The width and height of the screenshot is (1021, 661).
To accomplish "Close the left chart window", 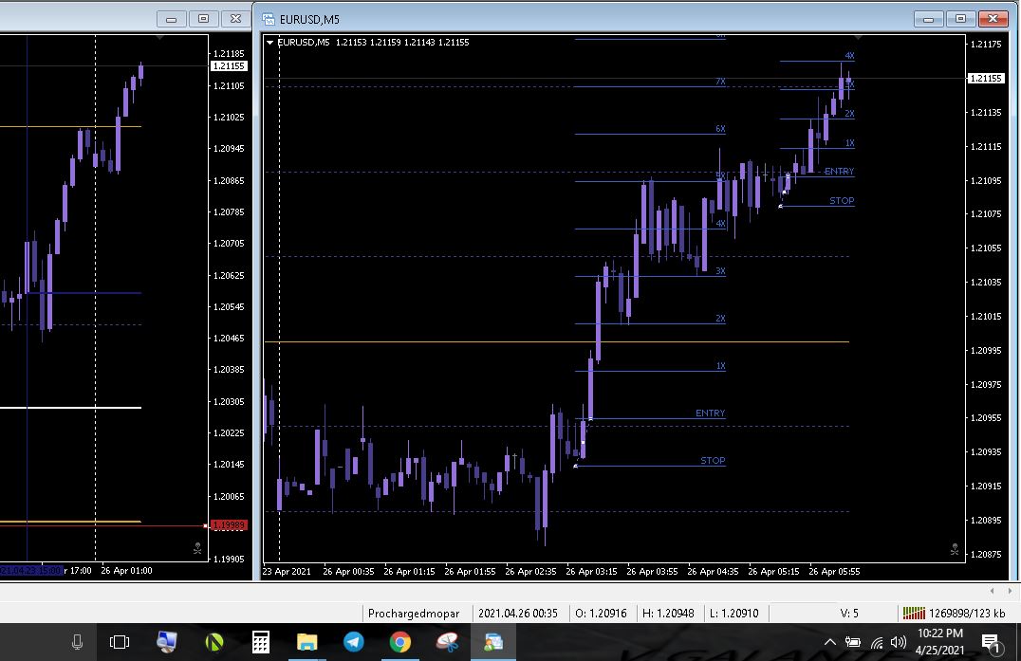I will point(235,19).
